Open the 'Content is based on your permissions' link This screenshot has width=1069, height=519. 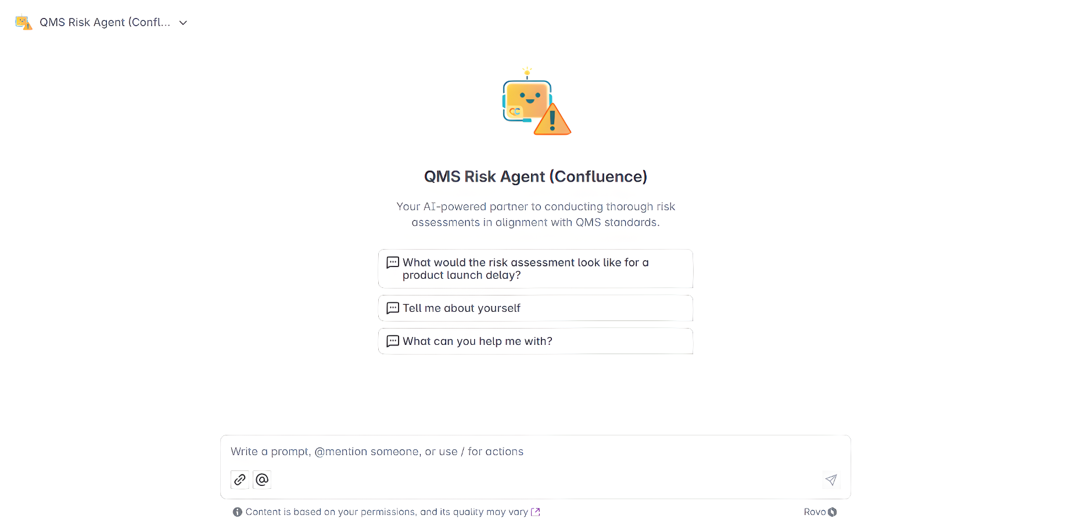click(386, 512)
